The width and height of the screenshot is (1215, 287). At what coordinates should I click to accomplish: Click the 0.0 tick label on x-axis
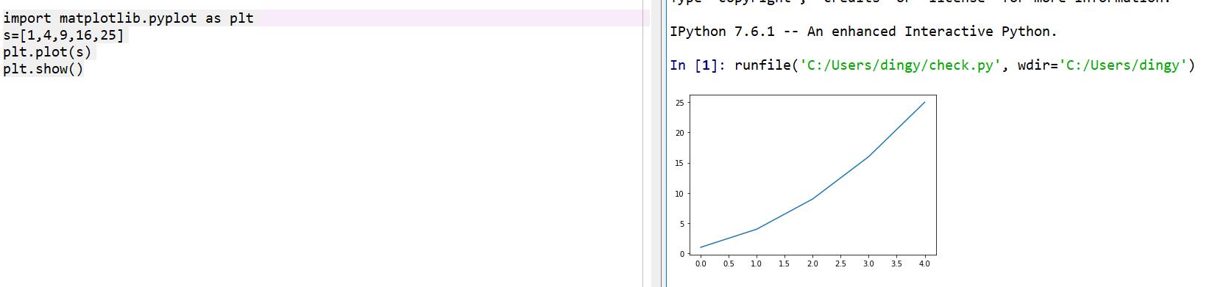pos(701,264)
